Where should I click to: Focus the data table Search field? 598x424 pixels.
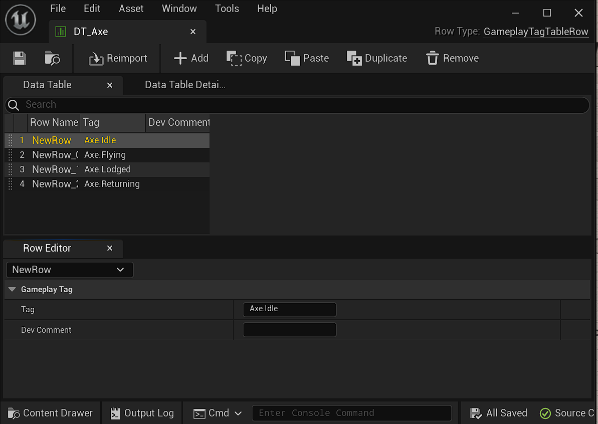point(297,104)
